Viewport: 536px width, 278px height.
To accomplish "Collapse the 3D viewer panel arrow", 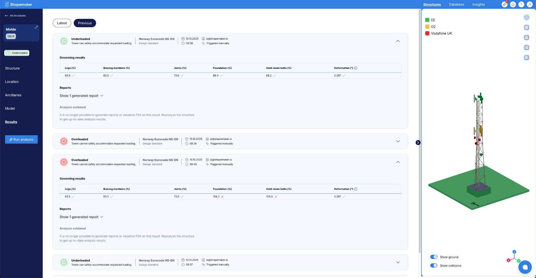I will [x=418, y=143].
